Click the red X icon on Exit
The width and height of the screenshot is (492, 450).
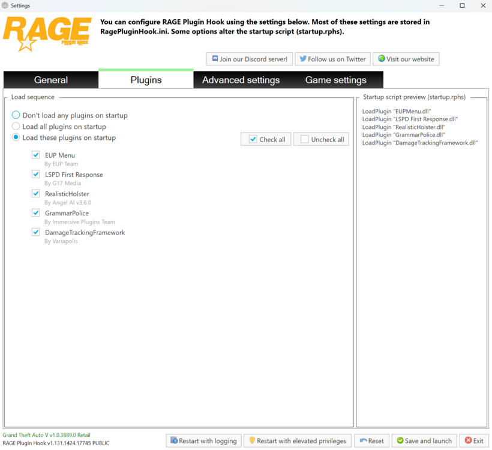468,440
